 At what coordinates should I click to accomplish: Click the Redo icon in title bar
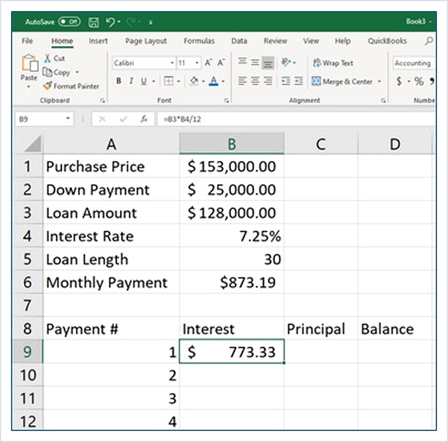(131, 22)
